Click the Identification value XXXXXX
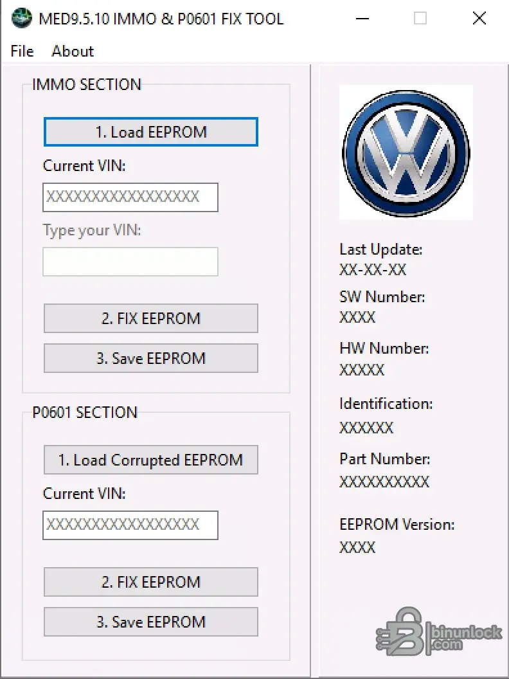509x679 pixels. 366,428
